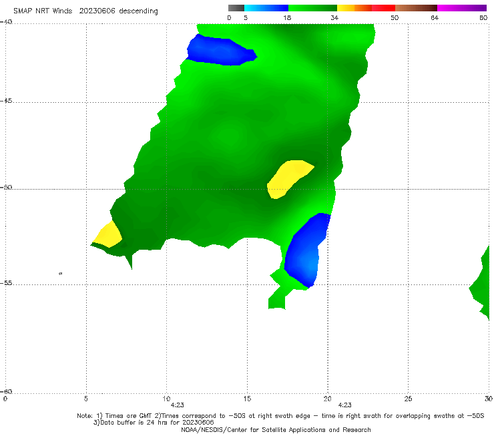Click the green segment of the color bar
The height and width of the screenshot is (434, 494).
pyautogui.click(x=313, y=8)
